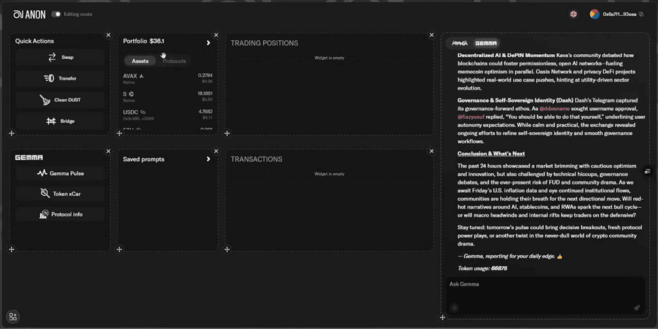Image resolution: width=658 pixels, height=329 pixels.
Task: Close the Portfolio widget
Action: pos(216,35)
